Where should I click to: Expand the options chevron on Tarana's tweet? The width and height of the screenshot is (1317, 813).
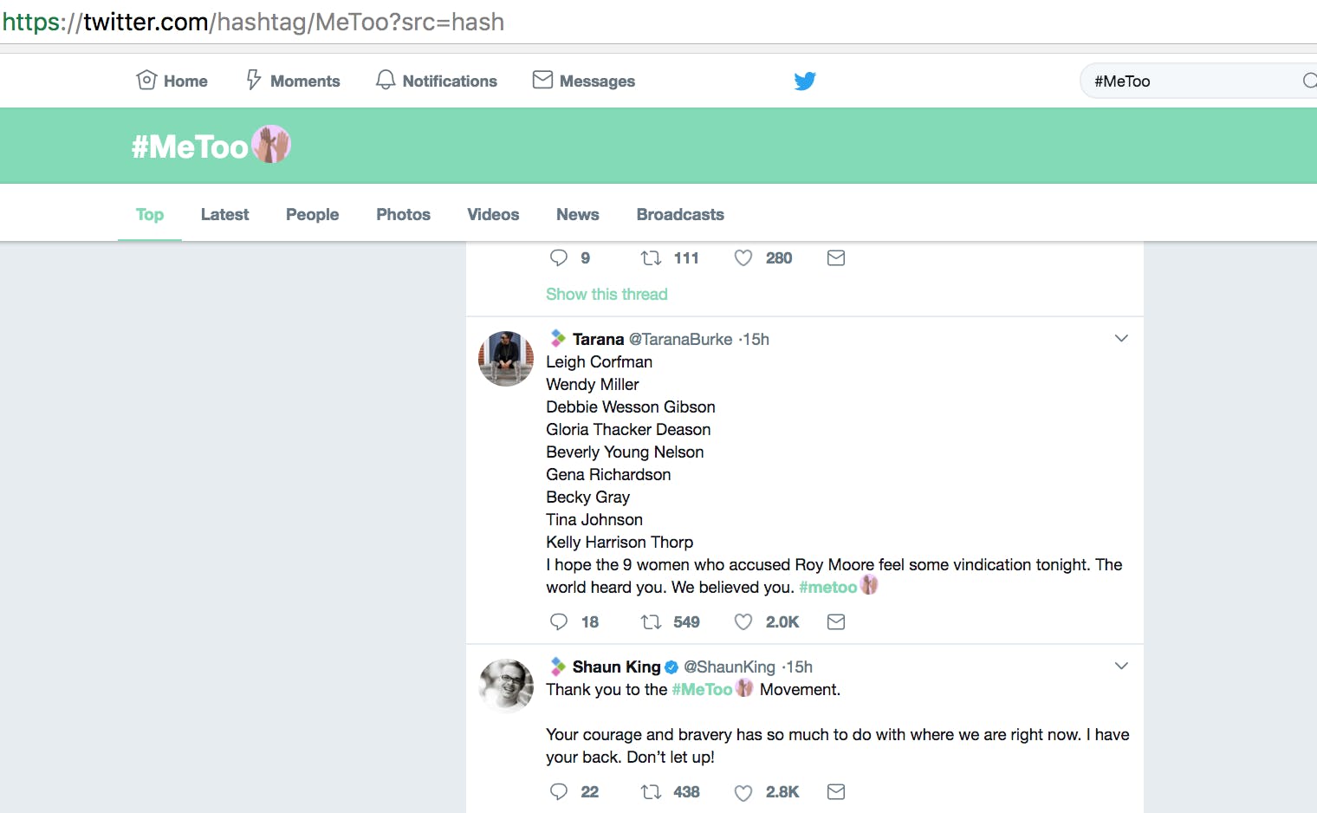[1121, 338]
